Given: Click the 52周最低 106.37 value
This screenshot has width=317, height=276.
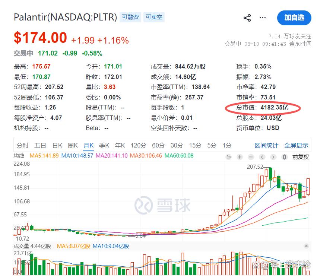Looking at the screenshot, I should [54, 97].
